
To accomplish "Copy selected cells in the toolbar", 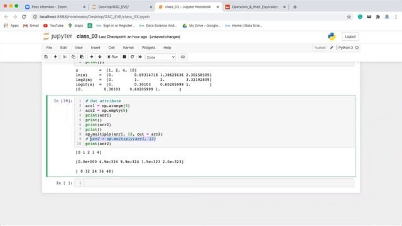I will click(x=73, y=57).
